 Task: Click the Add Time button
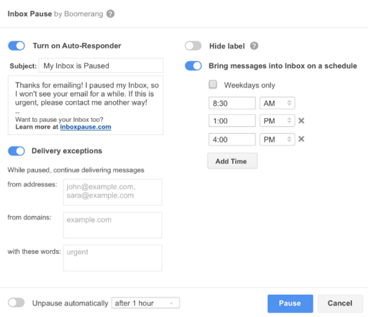point(232,161)
